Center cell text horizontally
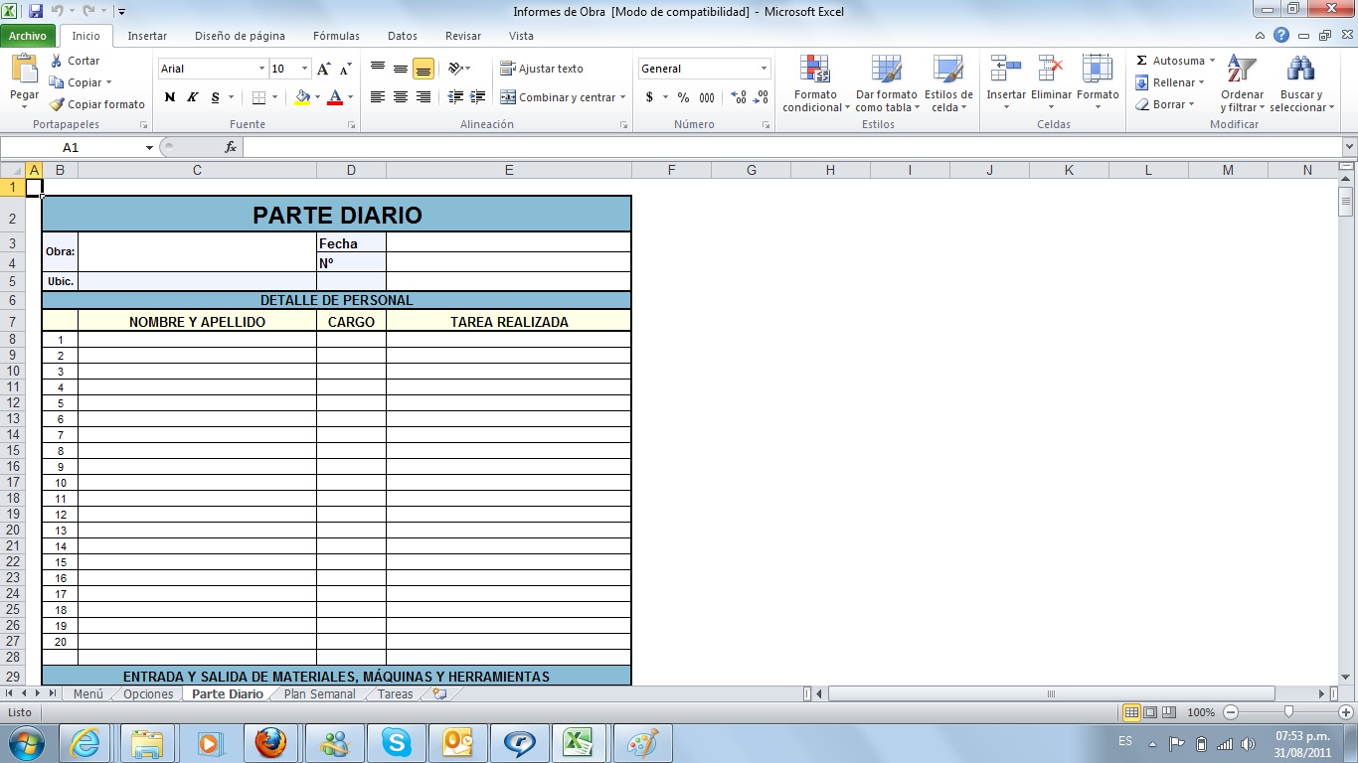Image resolution: width=1358 pixels, height=763 pixels. point(401,97)
